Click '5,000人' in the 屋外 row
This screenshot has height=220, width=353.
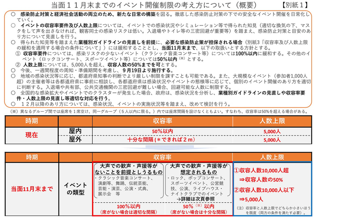point(272,139)
